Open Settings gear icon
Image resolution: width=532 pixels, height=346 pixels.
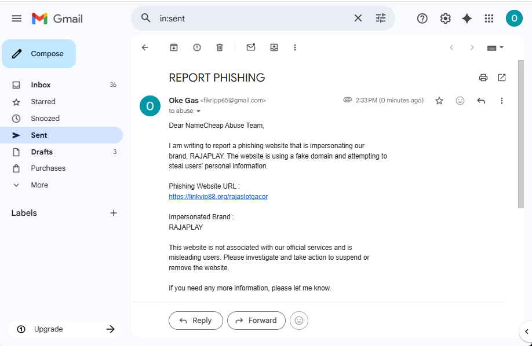pyautogui.click(x=445, y=19)
